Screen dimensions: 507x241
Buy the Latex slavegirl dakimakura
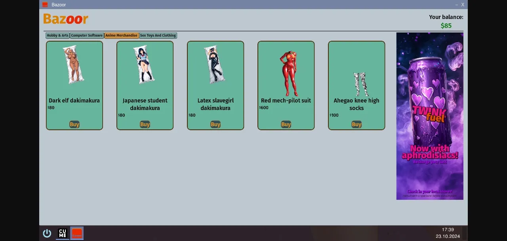[215, 124]
